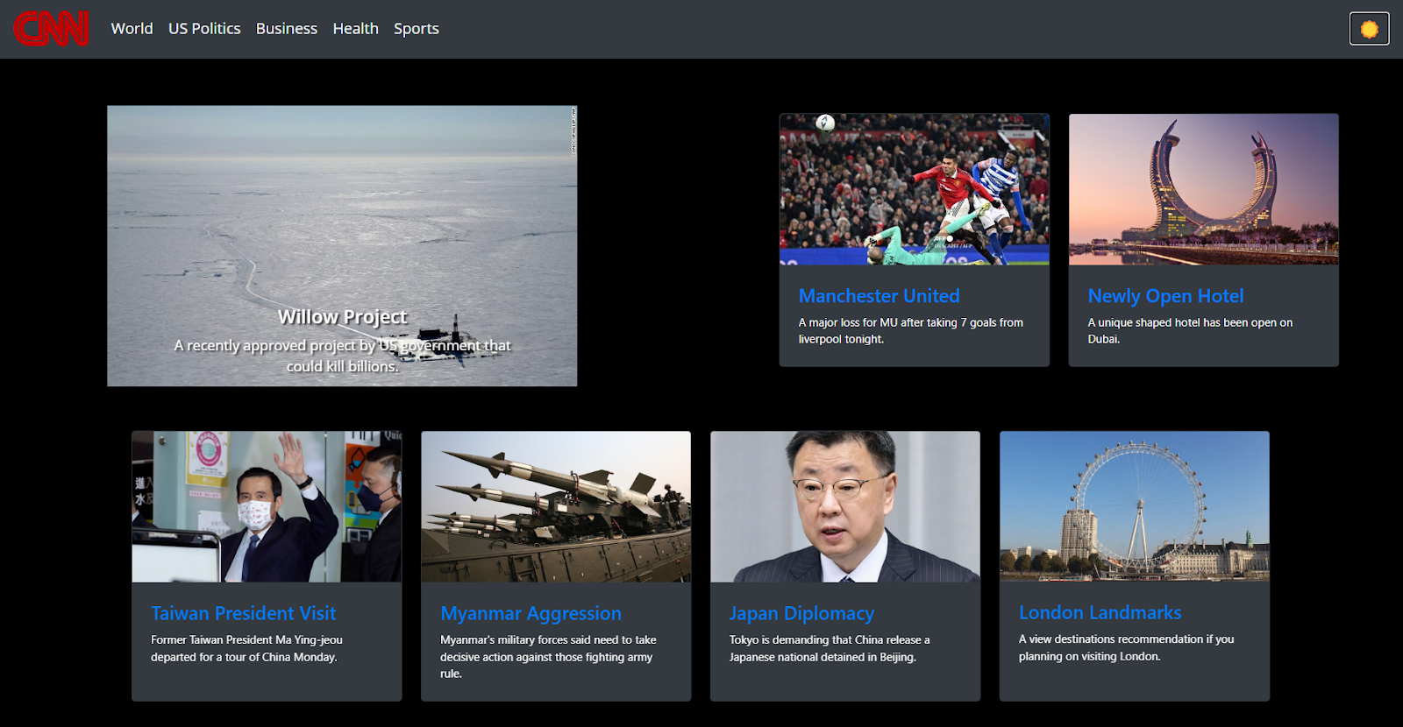
Task: Click the Myanmar missiles photo
Action: [x=556, y=506]
